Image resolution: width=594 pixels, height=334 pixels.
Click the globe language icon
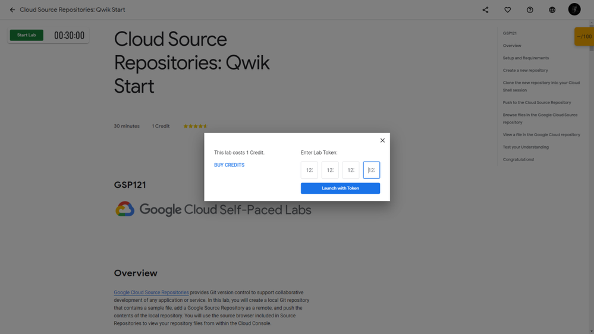(x=552, y=10)
